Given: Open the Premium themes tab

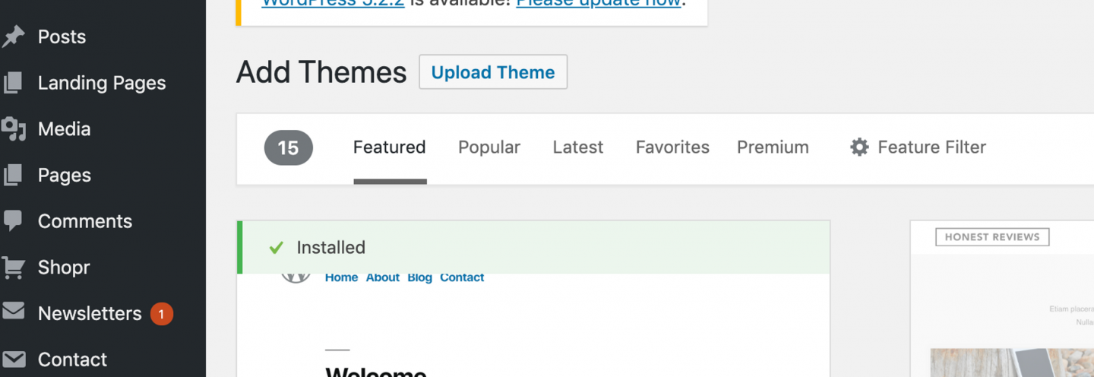Looking at the screenshot, I should click(x=773, y=147).
